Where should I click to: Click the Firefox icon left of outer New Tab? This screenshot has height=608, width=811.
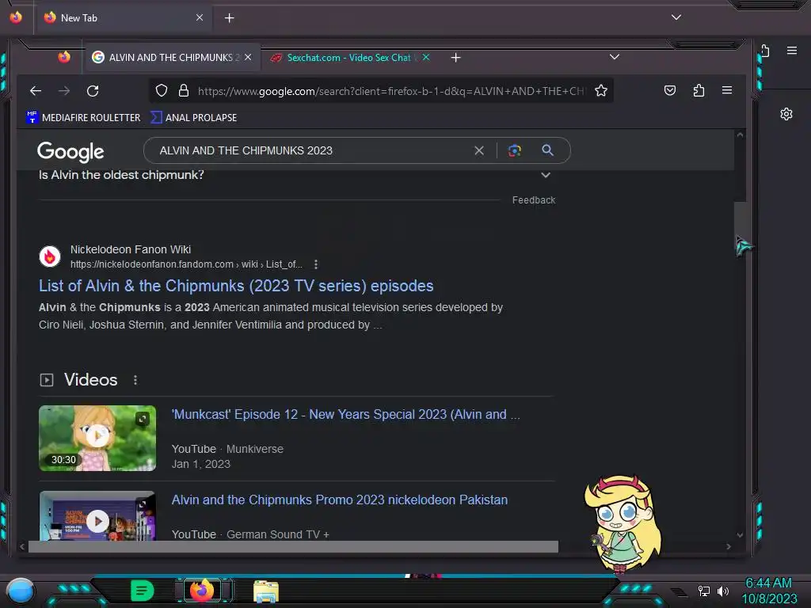click(16, 17)
